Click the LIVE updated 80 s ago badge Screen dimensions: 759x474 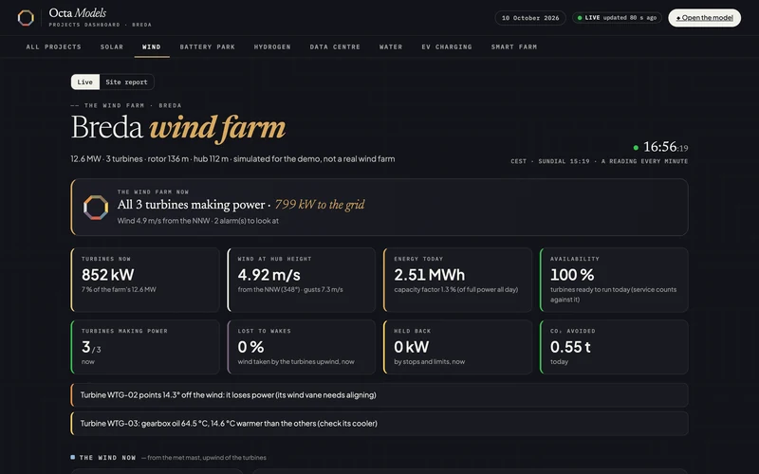pos(617,18)
